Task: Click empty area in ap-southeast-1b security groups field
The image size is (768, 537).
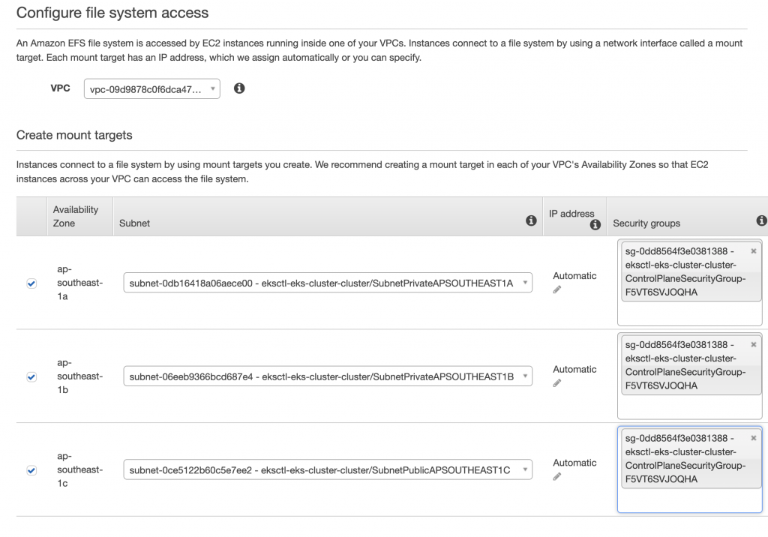Action: click(689, 406)
